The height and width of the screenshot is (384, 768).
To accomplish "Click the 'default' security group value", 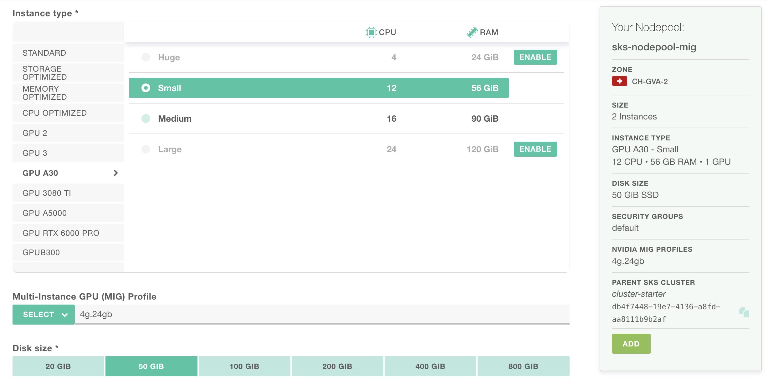I will (x=625, y=228).
